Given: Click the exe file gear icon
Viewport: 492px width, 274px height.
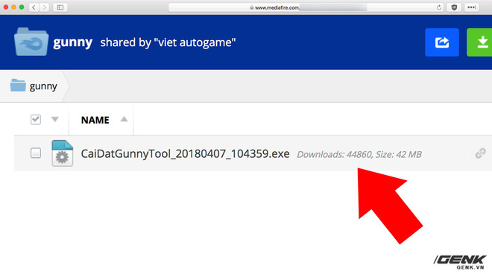Looking at the screenshot, I should [x=62, y=153].
